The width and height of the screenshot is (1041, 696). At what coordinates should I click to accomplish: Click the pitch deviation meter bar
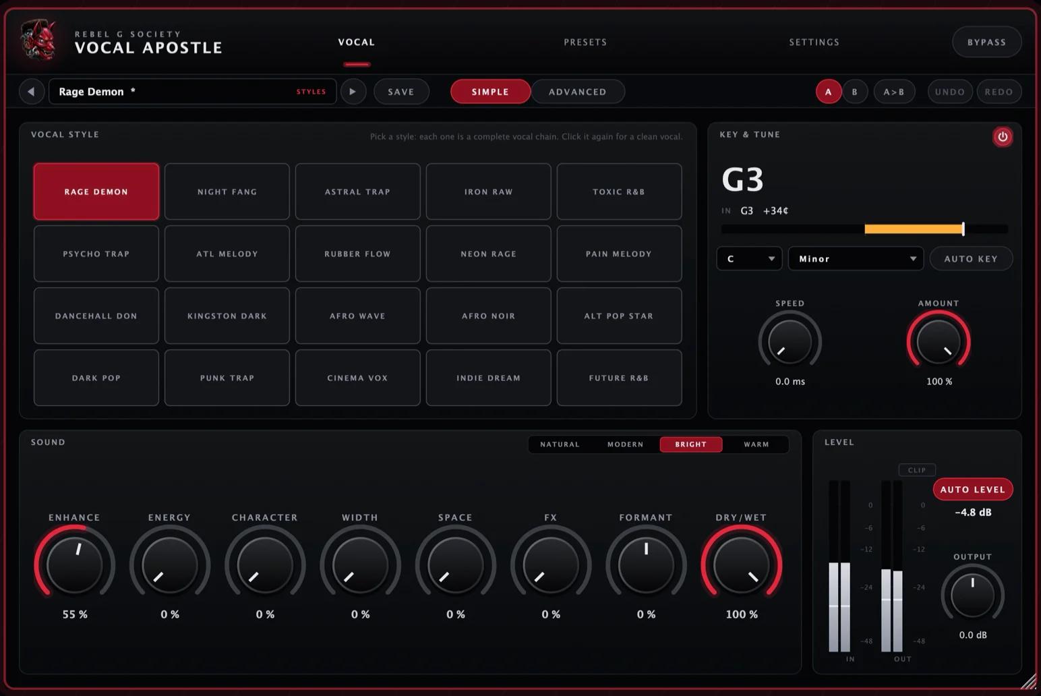click(864, 229)
